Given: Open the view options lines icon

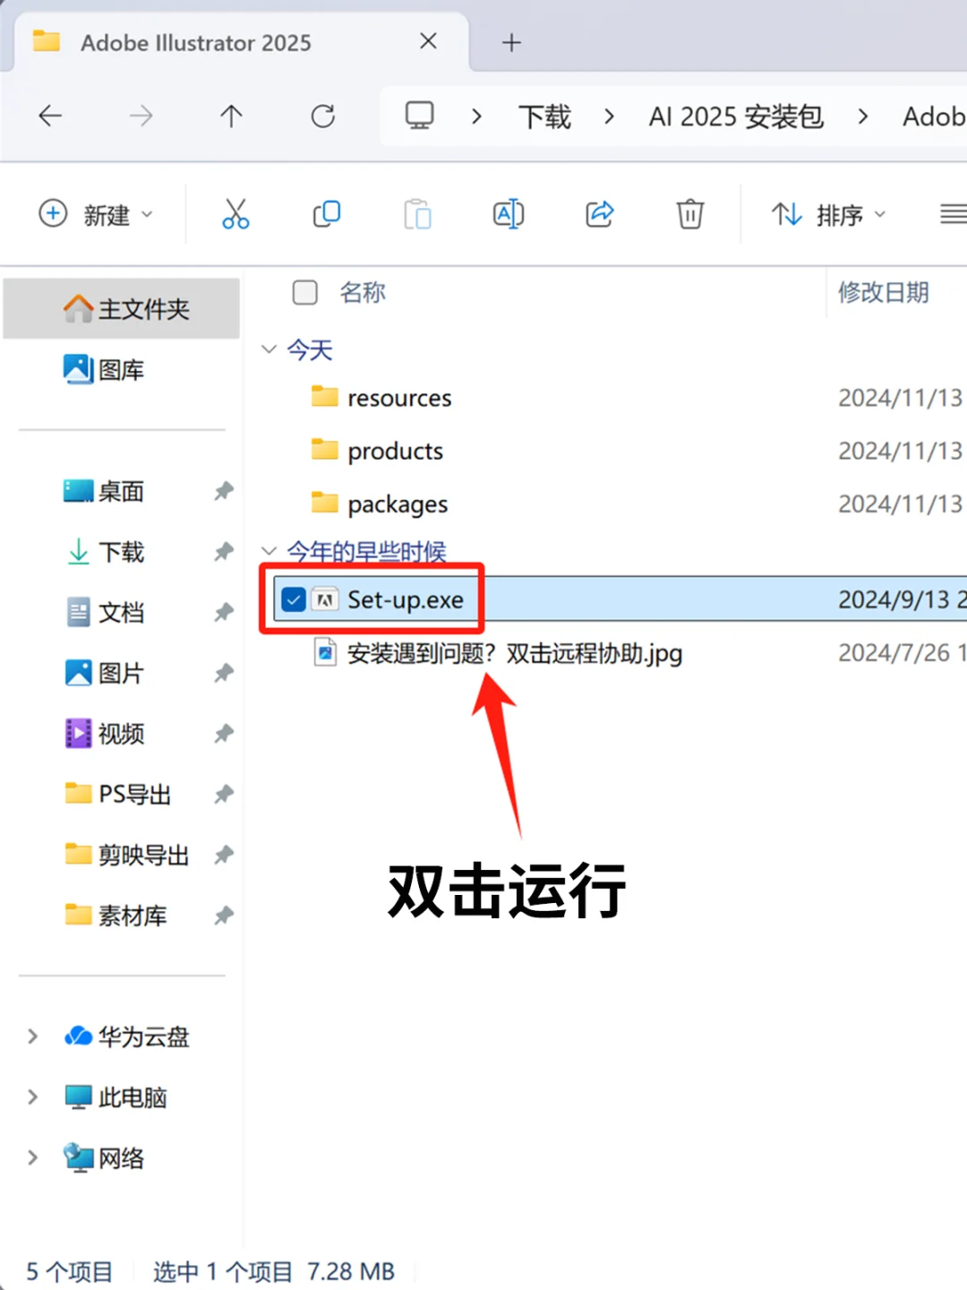Looking at the screenshot, I should click(953, 214).
